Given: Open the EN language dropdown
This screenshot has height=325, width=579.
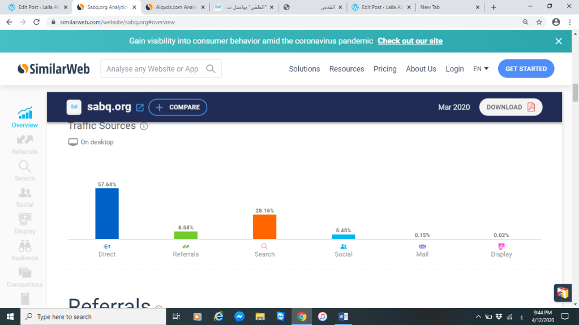Looking at the screenshot, I should coord(481,69).
